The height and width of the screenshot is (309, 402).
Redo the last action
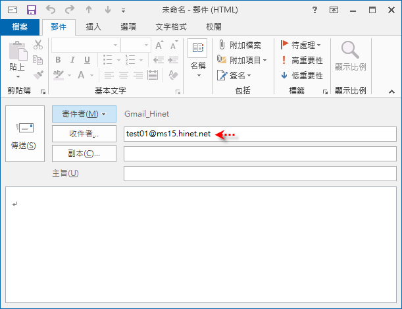70,10
